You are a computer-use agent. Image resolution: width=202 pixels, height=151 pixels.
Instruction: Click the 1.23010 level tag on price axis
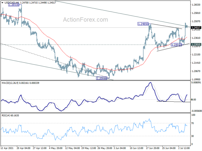click(x=196, y=44)
